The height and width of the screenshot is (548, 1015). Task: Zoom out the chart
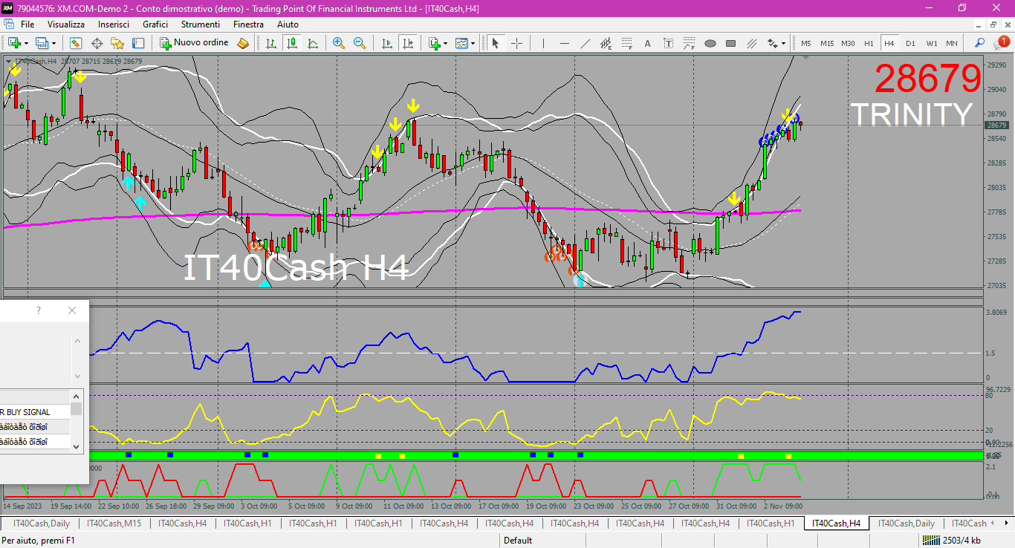(x=360, y=43)
